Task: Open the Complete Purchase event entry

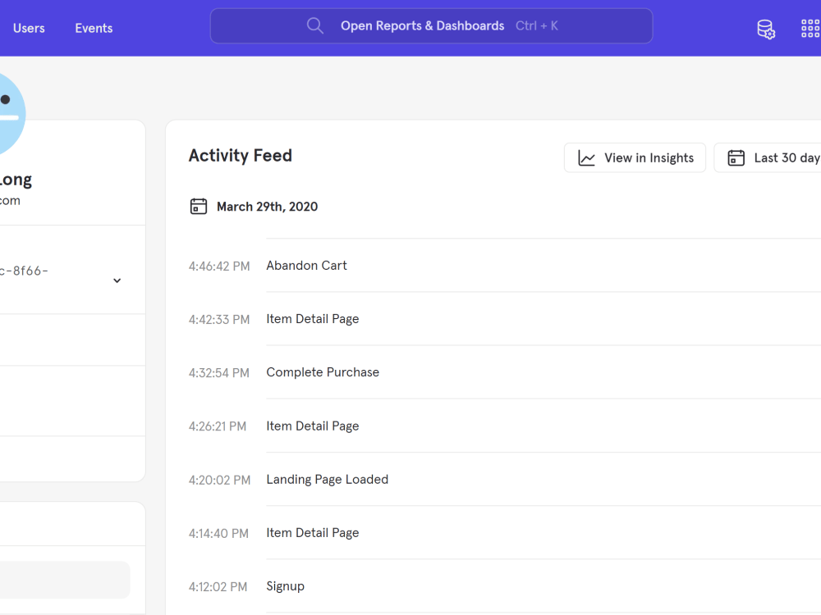Action: 323,371
